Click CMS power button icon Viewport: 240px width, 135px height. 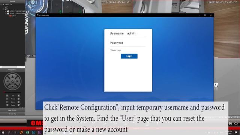[x=236, y=123]
